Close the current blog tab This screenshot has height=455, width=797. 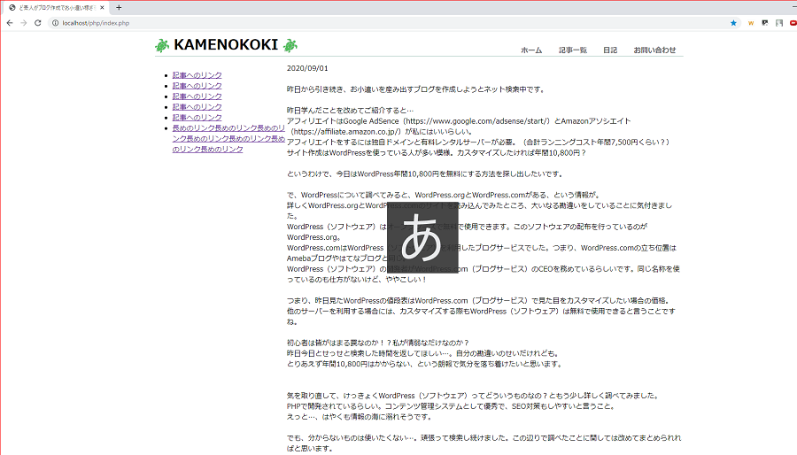click(102, 8)
